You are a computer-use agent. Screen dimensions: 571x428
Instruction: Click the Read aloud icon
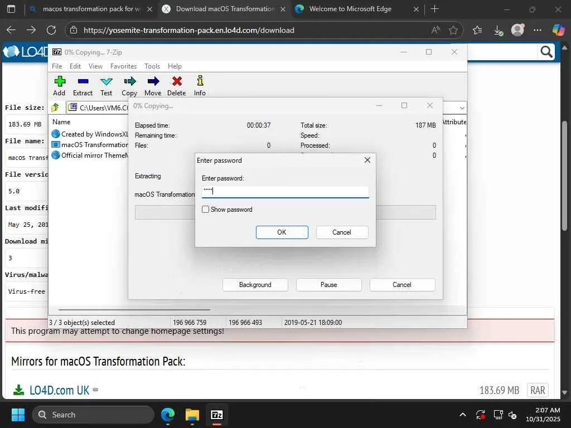pos(435,30)
